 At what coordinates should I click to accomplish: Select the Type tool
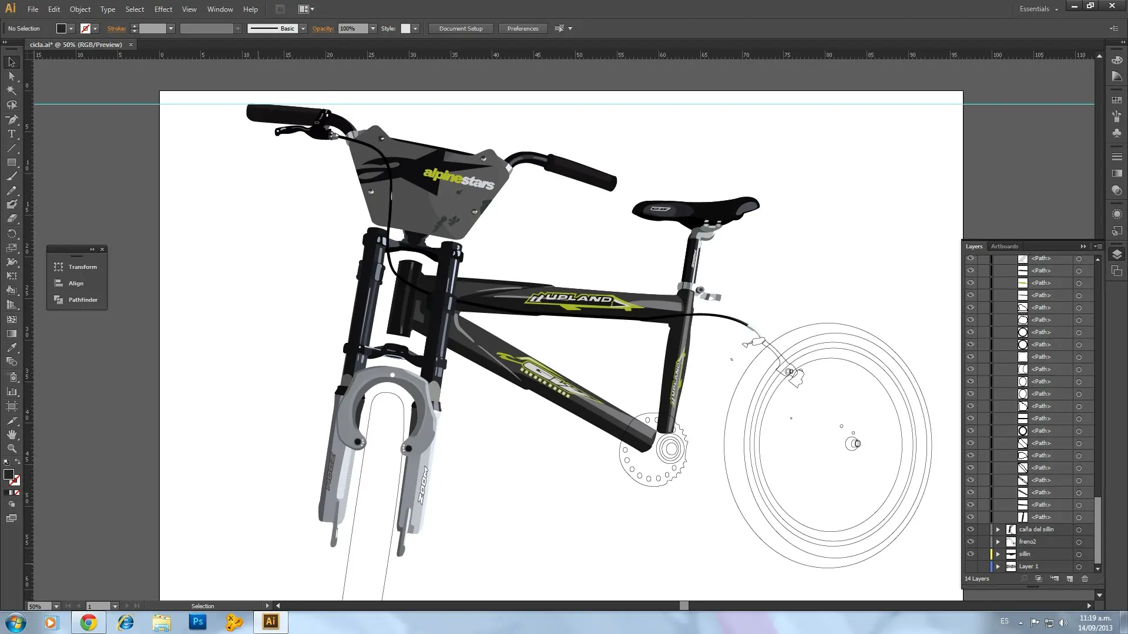tap(11, 134)
